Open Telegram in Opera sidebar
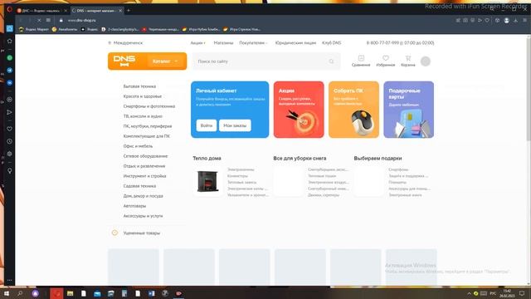Image resolution: width=531 pixels, height=299 pixels. 9,70
